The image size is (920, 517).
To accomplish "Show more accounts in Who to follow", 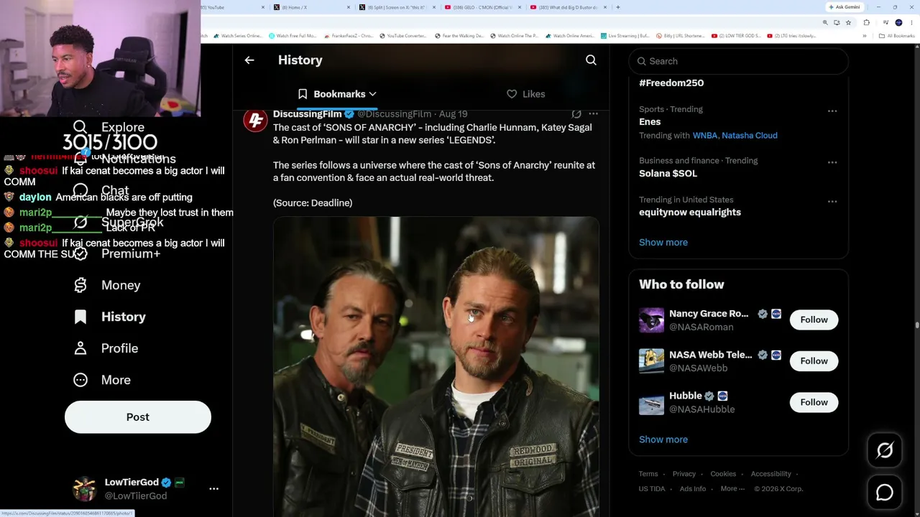I will coord(663,439).
